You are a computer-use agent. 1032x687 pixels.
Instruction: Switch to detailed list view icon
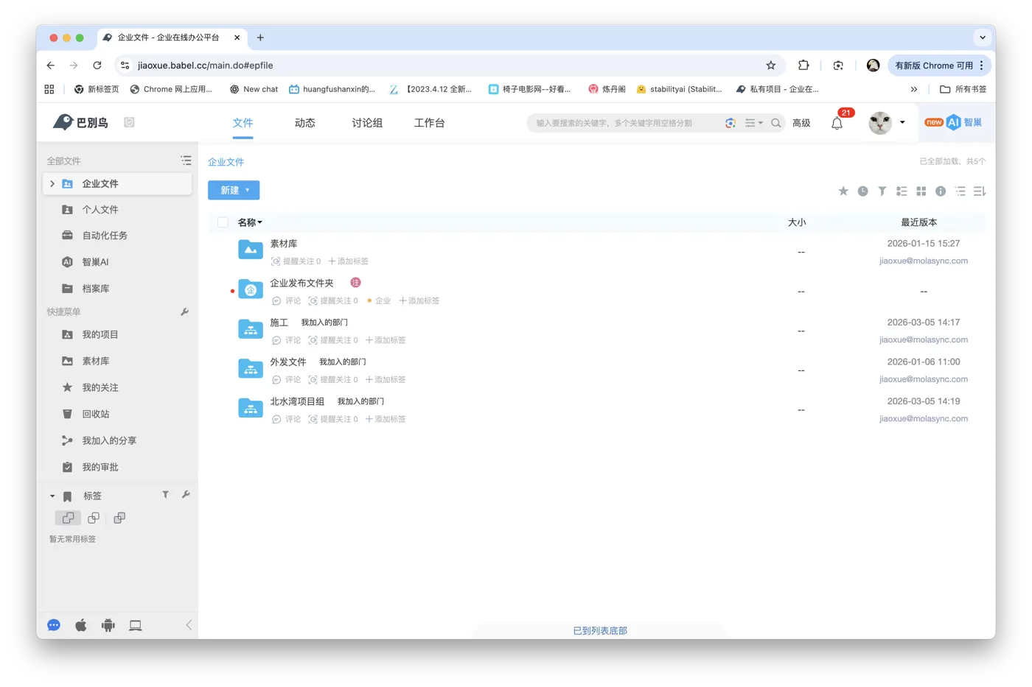click(902, 191)
